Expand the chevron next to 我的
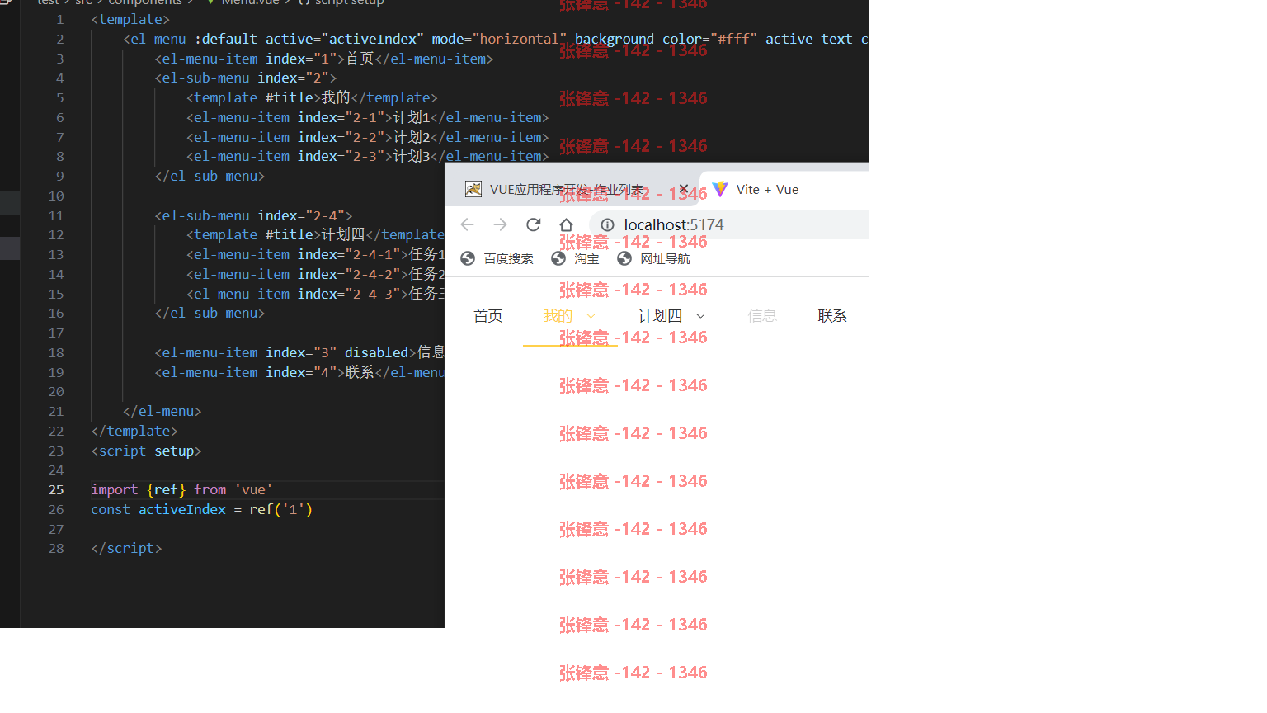1267x713 pixels. pyautogui.click(x=591, y=316)
